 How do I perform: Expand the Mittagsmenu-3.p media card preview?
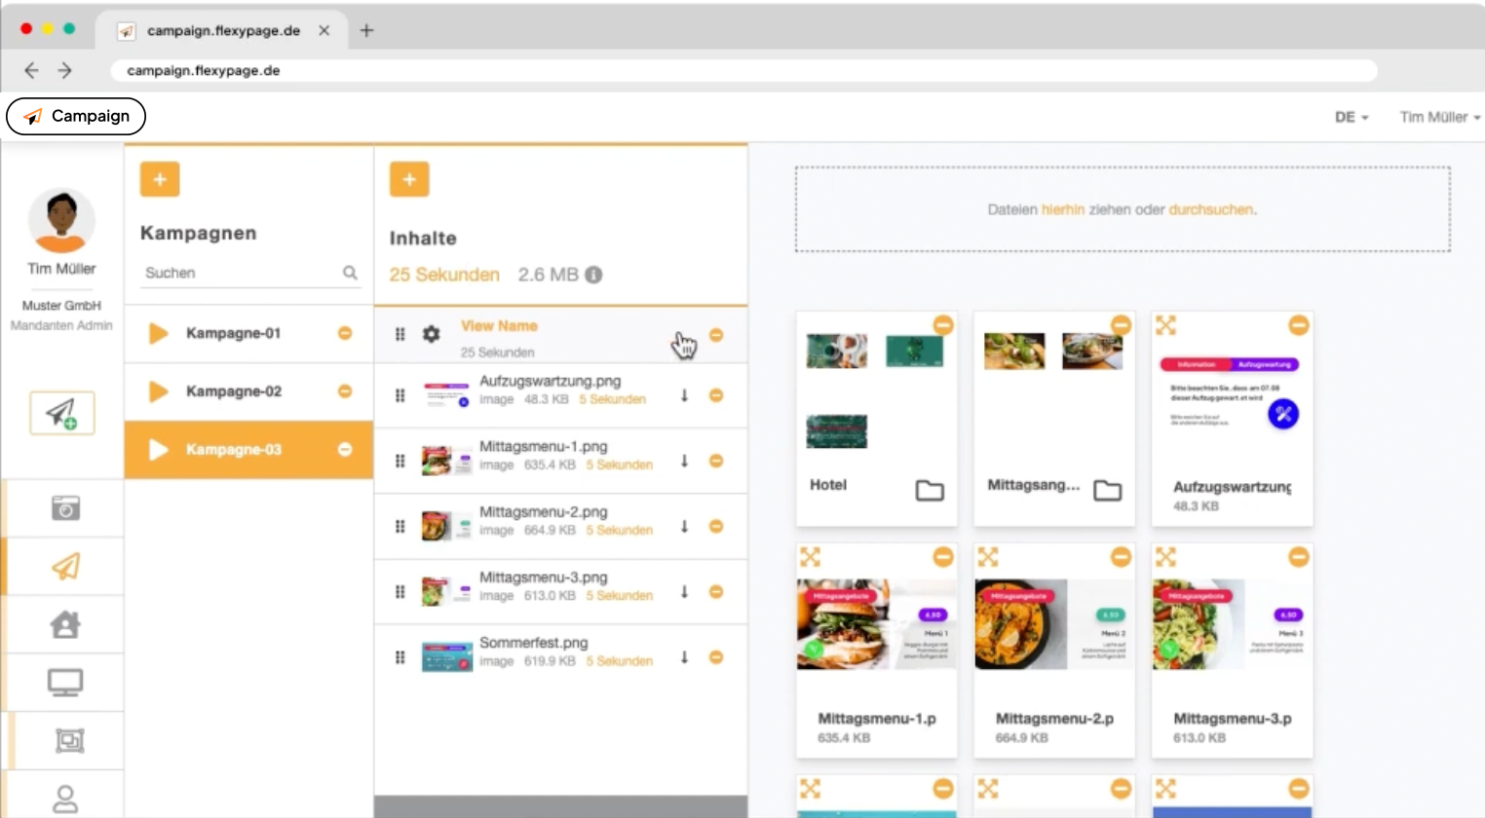point(1165,557)
